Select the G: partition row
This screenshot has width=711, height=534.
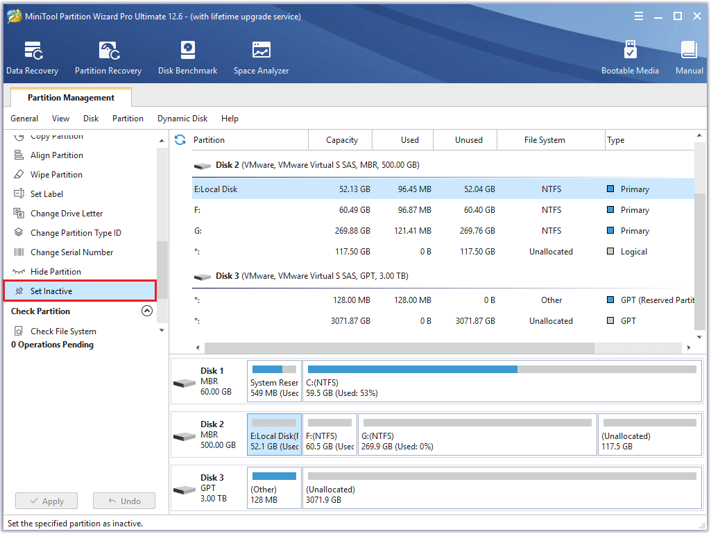443,231
